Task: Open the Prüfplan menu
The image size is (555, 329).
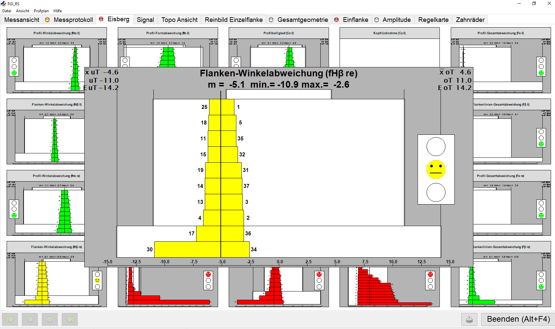Action: click(41, 11)
